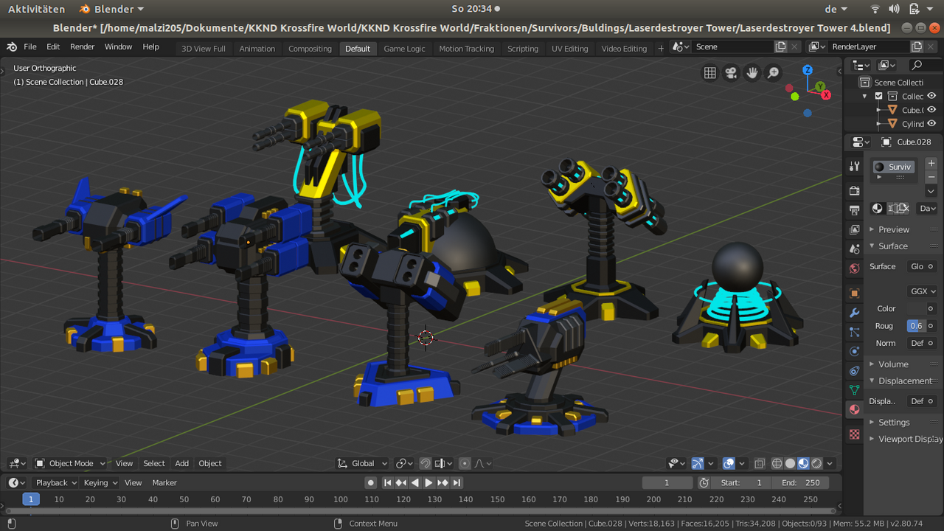This screenshot has height=531, width=944.
Task: Open the Render menu
Action: (82, 46)
